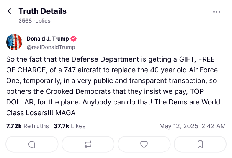
Task: Click the word MAGA ending the post
Action: 65,113
